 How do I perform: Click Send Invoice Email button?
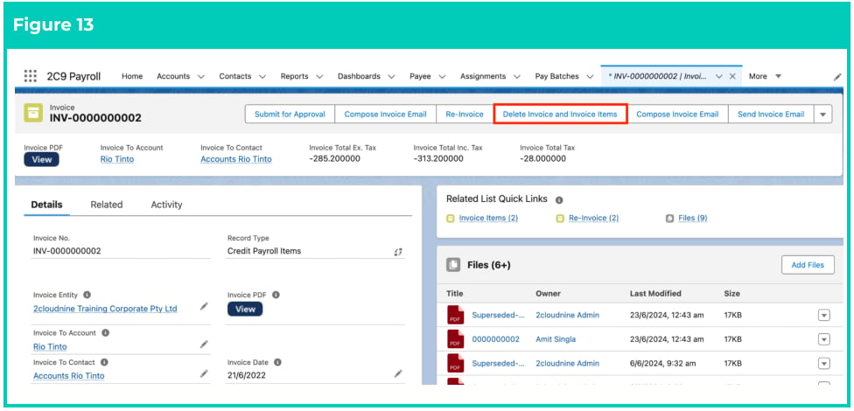(771, 115)
